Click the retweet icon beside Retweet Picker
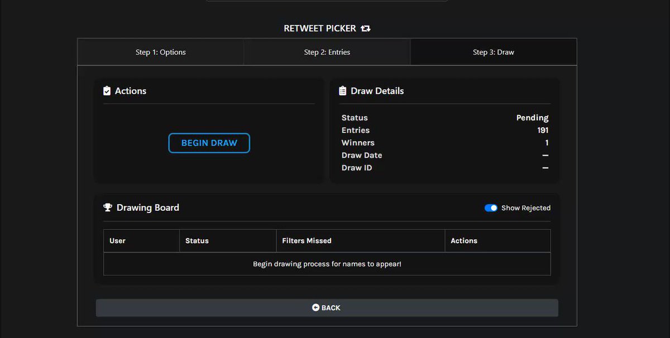 [x=366, y=28]
